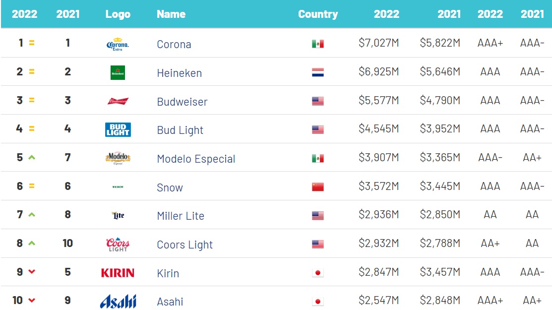This screenshot has width=552, height=310.
Task: Click the green Heineken logo
Action: 118,73
